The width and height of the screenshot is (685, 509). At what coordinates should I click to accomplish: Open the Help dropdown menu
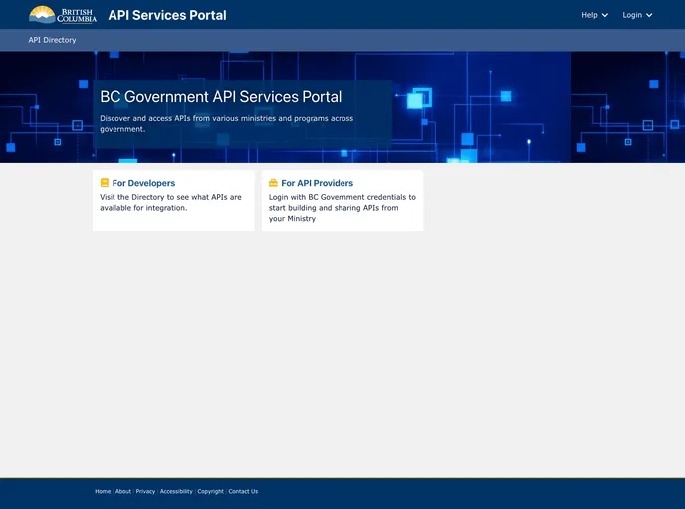tap(594, 15)
